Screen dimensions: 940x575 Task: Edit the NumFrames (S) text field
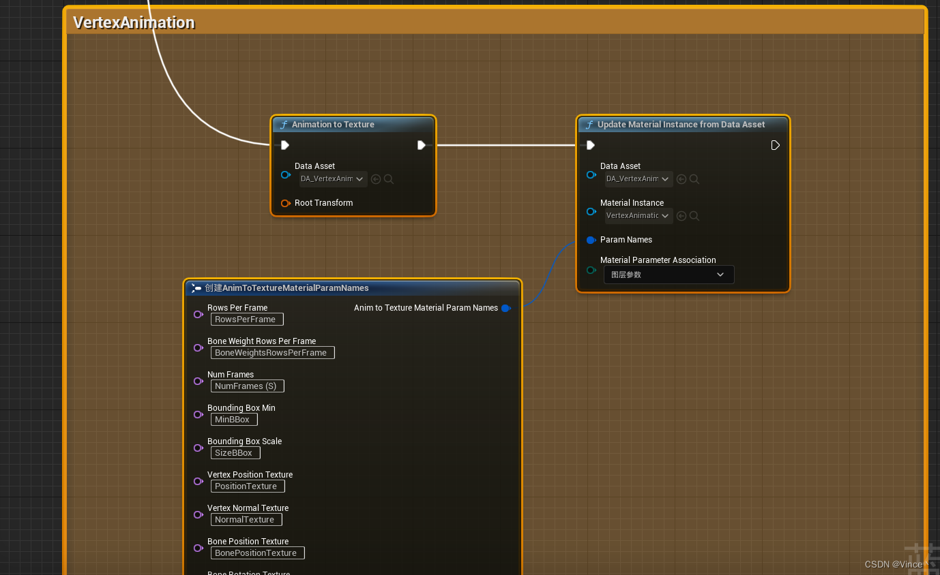pyautogui.click(x=248, y=386)
